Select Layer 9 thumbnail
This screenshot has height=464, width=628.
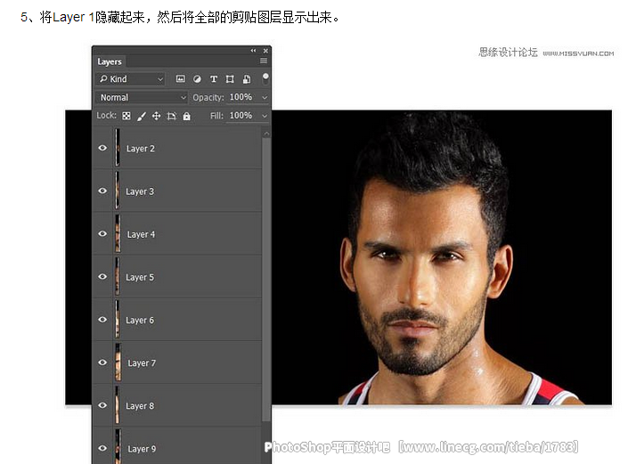tap(118, 447)
